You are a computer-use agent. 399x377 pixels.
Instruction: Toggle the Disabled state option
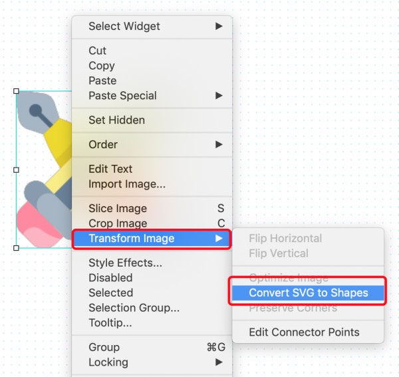(152, 278)
